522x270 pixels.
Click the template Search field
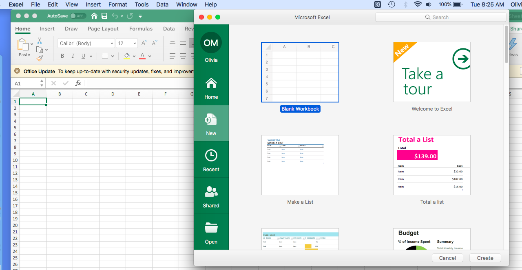click(x=440, y=17)
